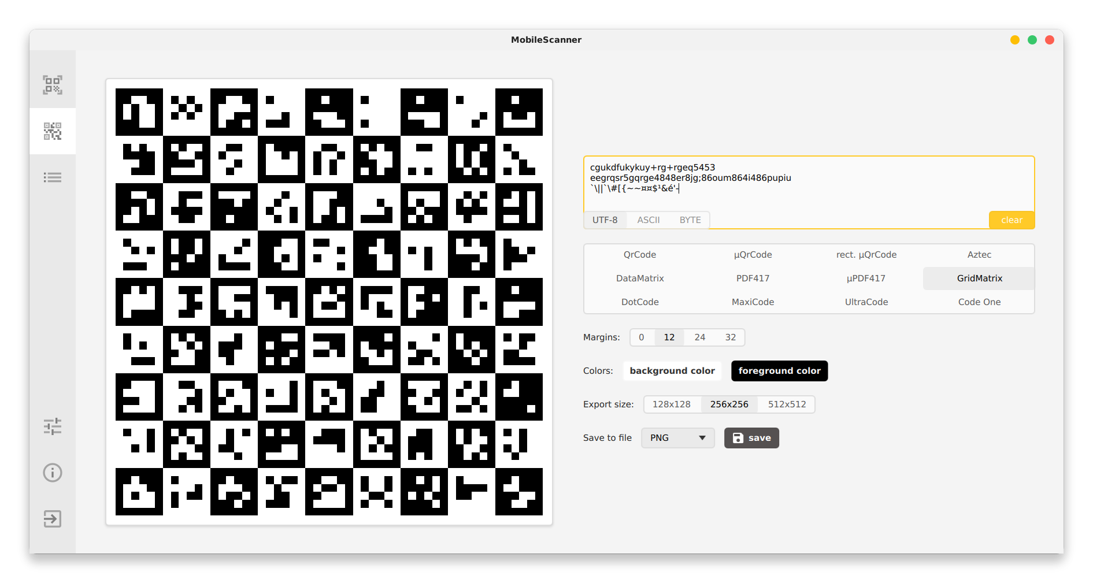
Task: Select DotCode barcode type
Action: click(640, 302)
